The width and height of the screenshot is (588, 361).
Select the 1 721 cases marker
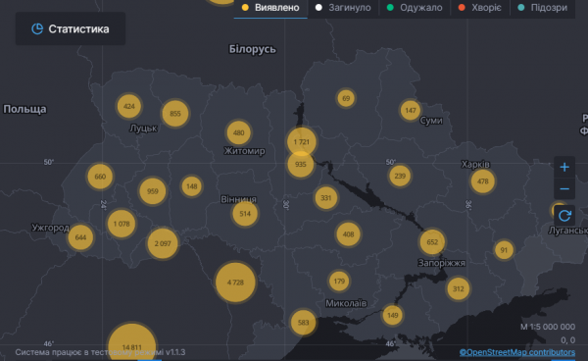point(302,142)
